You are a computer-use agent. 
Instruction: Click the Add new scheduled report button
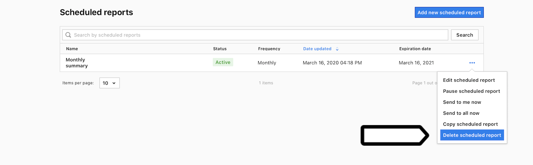(x=449, y=13)
